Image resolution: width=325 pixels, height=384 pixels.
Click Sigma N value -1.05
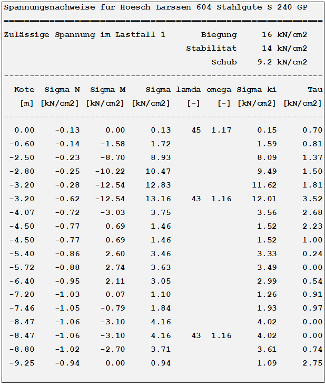(x=67, y=308)
